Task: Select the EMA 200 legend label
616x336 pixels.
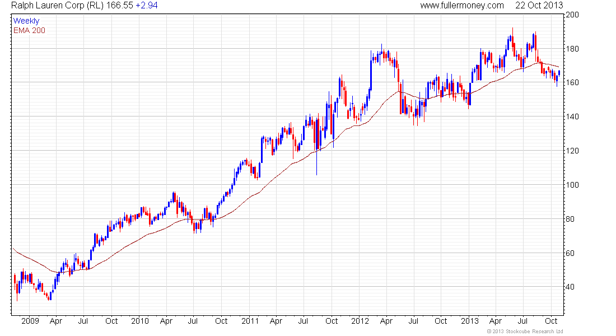Action: pos(29,30)
